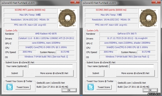
Task: Submit the 3665 points score
Action: [96, 73]
